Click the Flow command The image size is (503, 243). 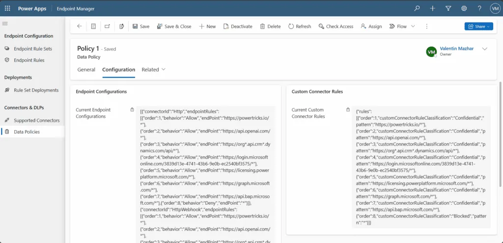(x=398, y=27)
